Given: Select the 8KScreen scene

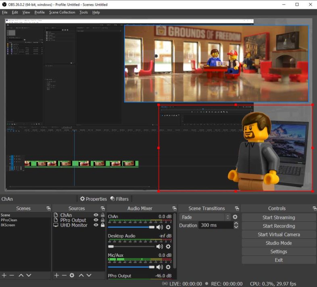Looking at the screenshot, I should 25,225.
